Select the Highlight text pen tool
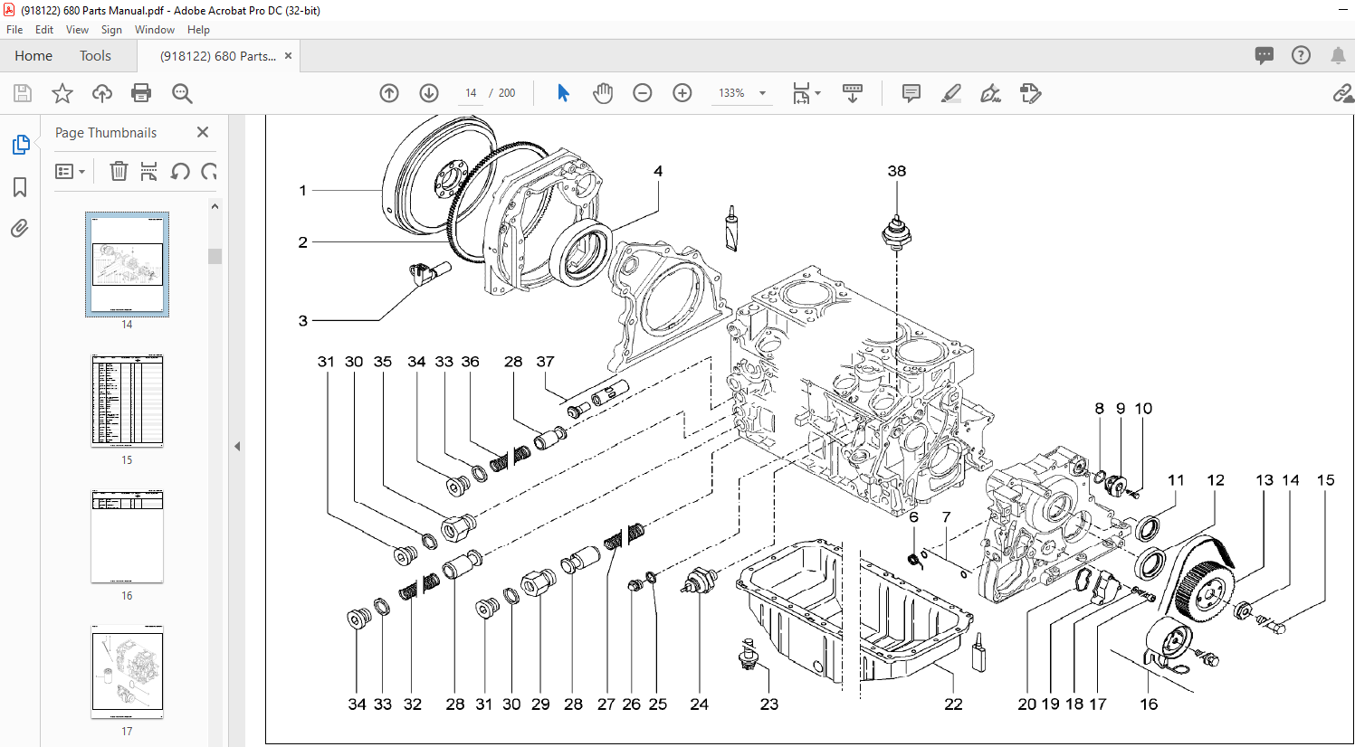Image resolution: width=1355 pixels, height=747 pixels. [x=951, y=93]
